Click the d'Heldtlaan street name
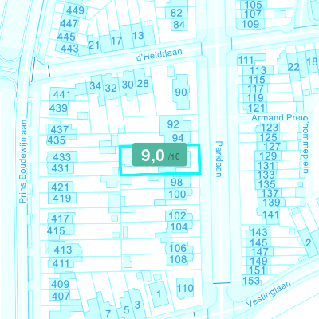This screenshot has width=319, height=319. coord(159,55)
